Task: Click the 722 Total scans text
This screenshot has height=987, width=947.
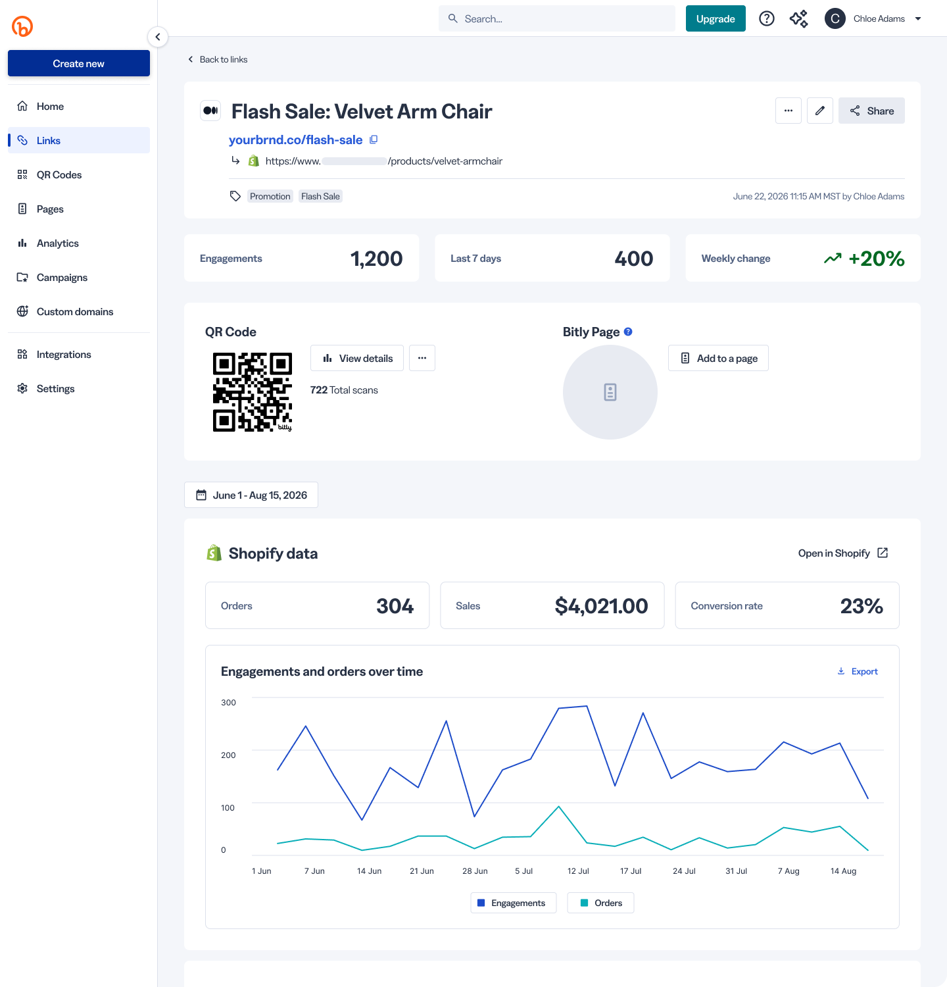Action: pyautogui.click(x=344, y=390)
